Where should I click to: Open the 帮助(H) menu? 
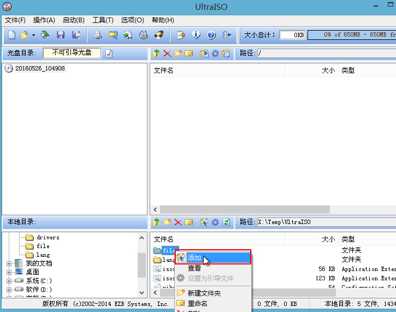tap(163, 20)
